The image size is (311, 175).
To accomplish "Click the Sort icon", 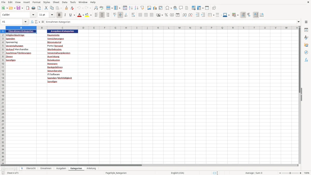I will (125, 8).
